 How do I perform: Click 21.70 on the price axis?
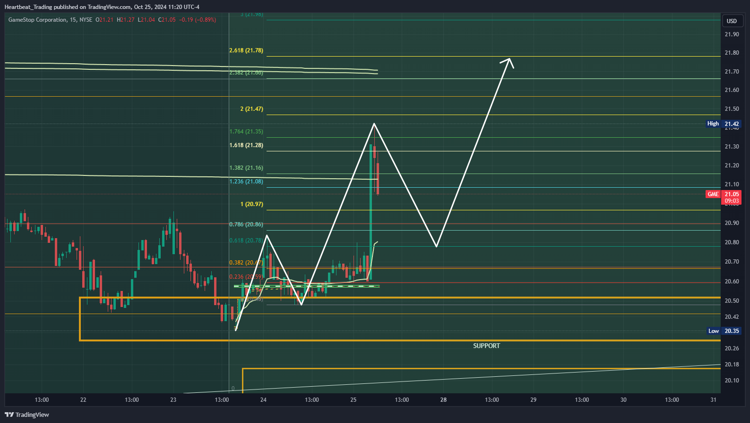(x=732, y=72)
